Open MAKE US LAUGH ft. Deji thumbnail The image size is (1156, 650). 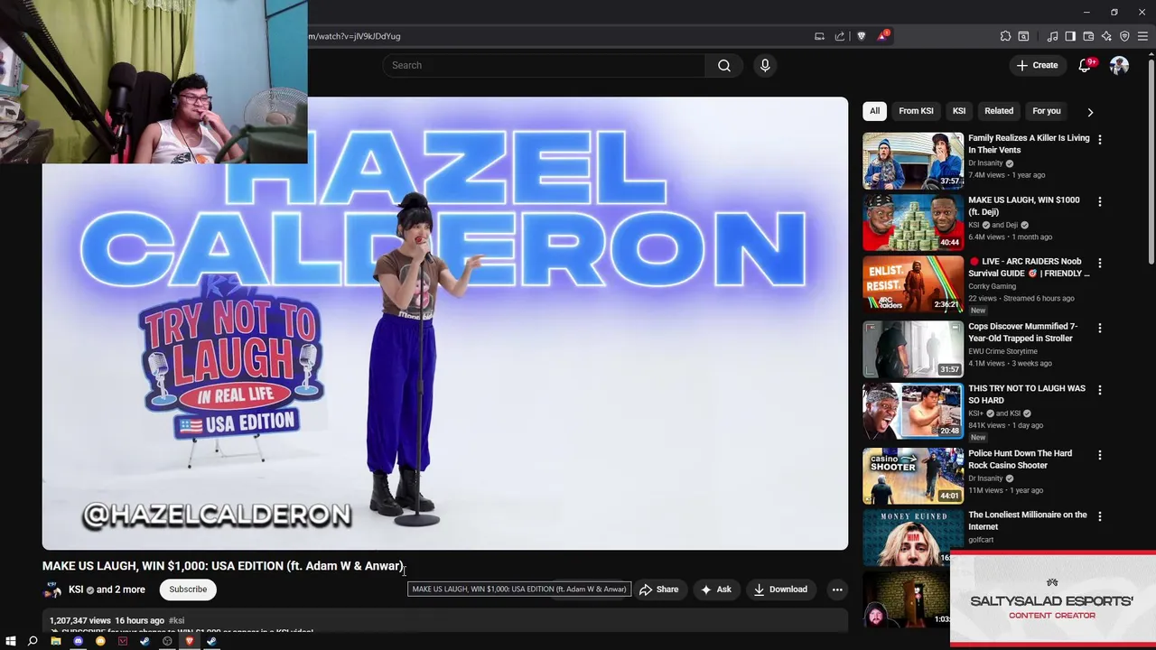pyautogui.click(x=912, y=222)
